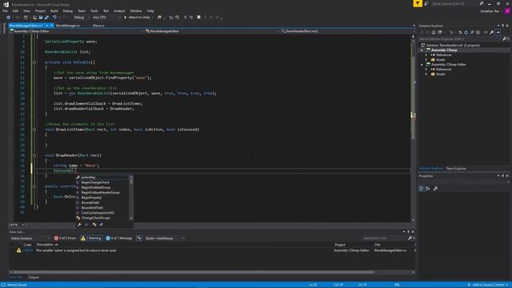Screen dimensions: 512x288
Task: Open the Tools menu
Action: click(x=94, y=10)
